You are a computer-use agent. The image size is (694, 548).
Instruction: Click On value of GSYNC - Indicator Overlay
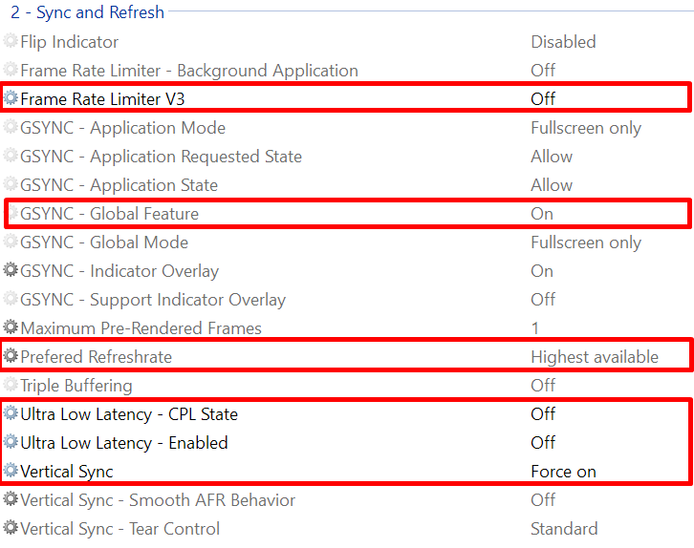coord(542,271)
